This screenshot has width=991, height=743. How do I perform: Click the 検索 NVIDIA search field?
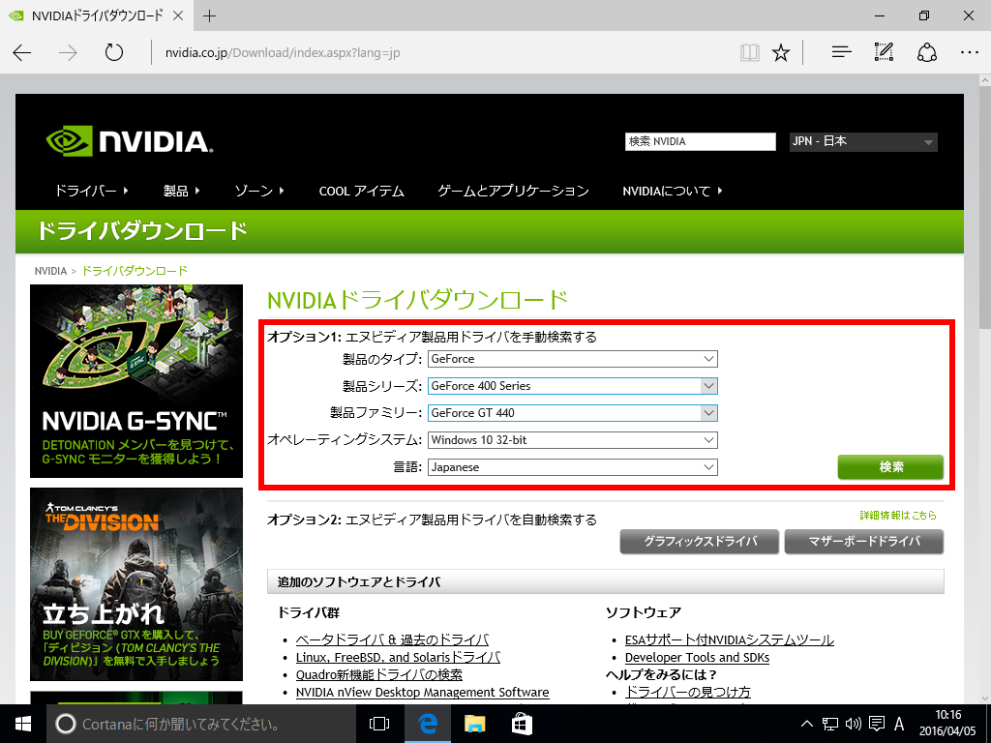click(x=701, y=142)
